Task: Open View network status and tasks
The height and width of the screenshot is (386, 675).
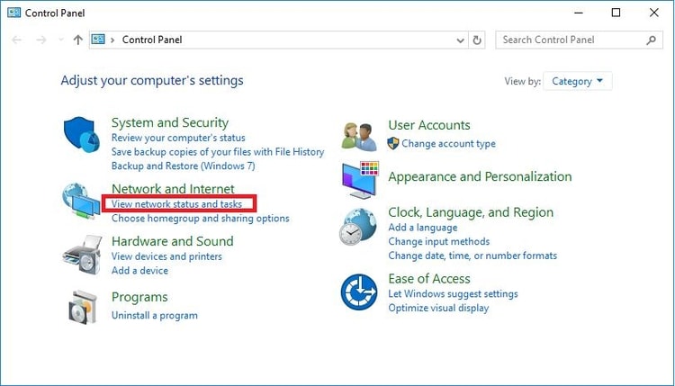Action: point(176,204)
